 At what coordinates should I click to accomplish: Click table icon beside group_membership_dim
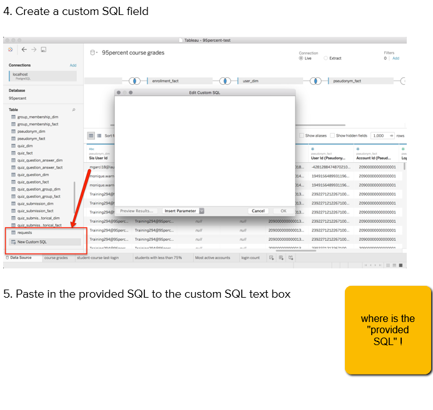(13, 117)
